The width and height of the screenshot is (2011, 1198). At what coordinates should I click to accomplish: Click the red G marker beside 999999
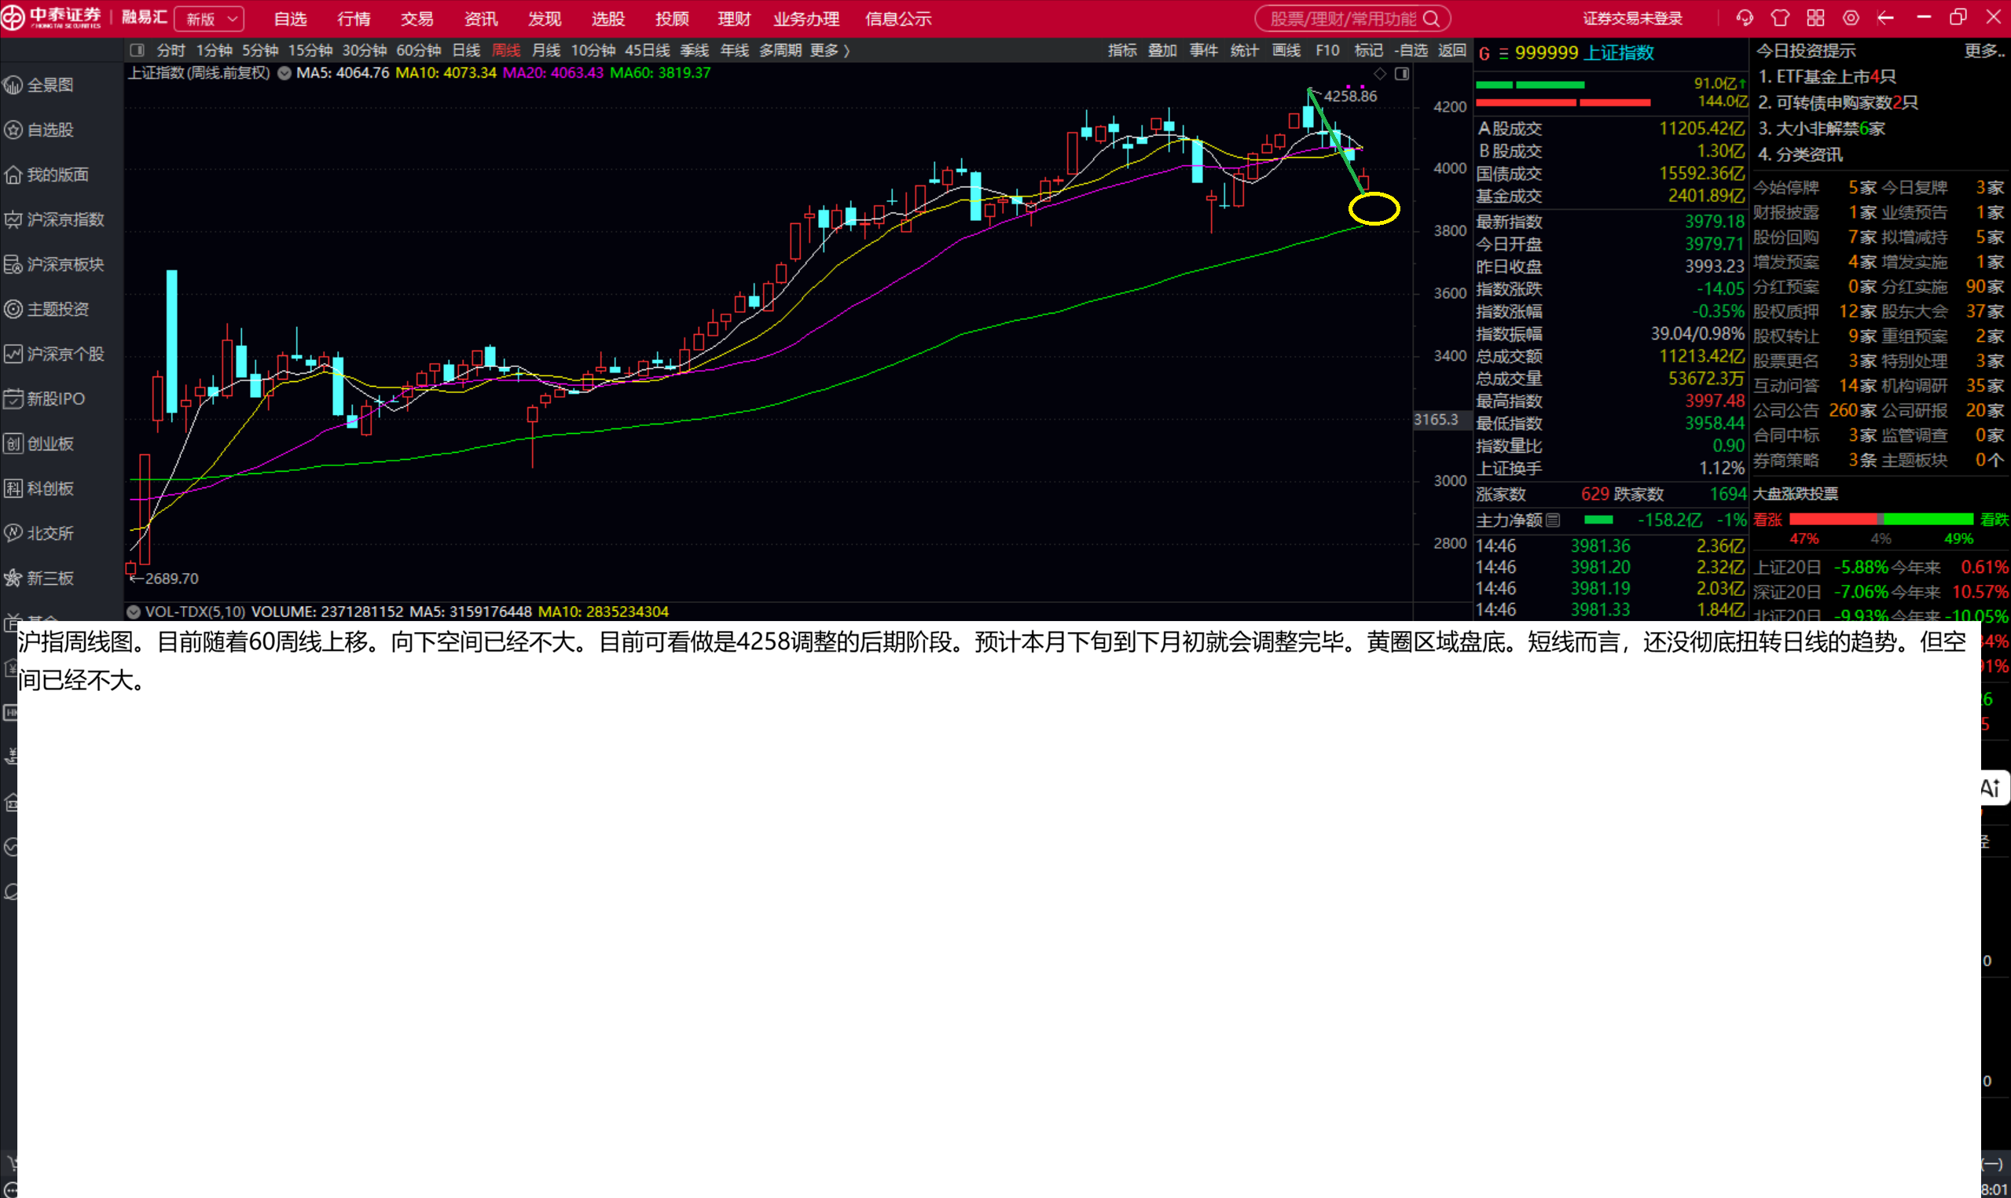(1484, 53)
